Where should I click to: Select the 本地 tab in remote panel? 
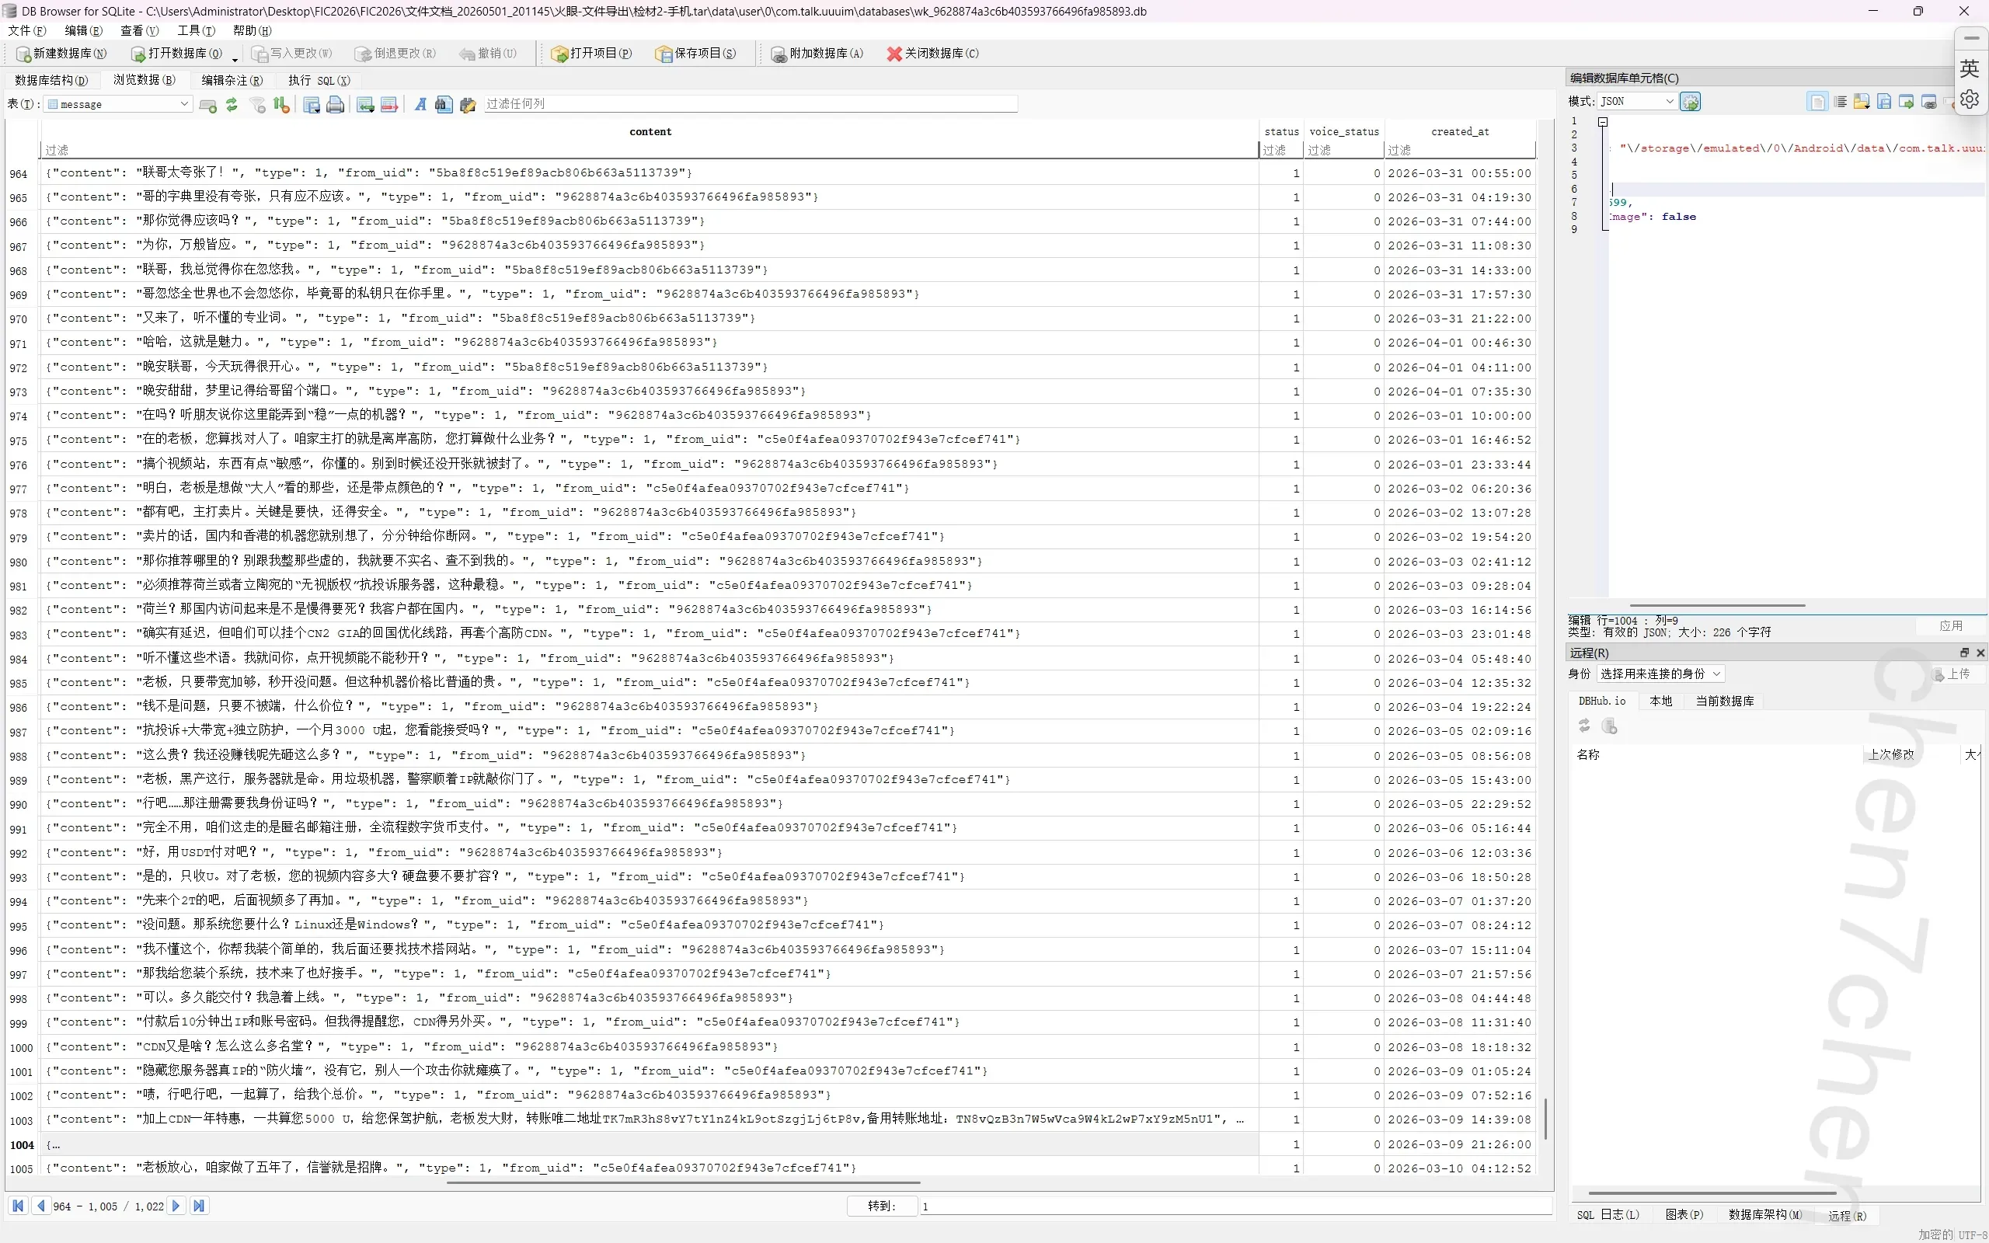[1661, 702]
